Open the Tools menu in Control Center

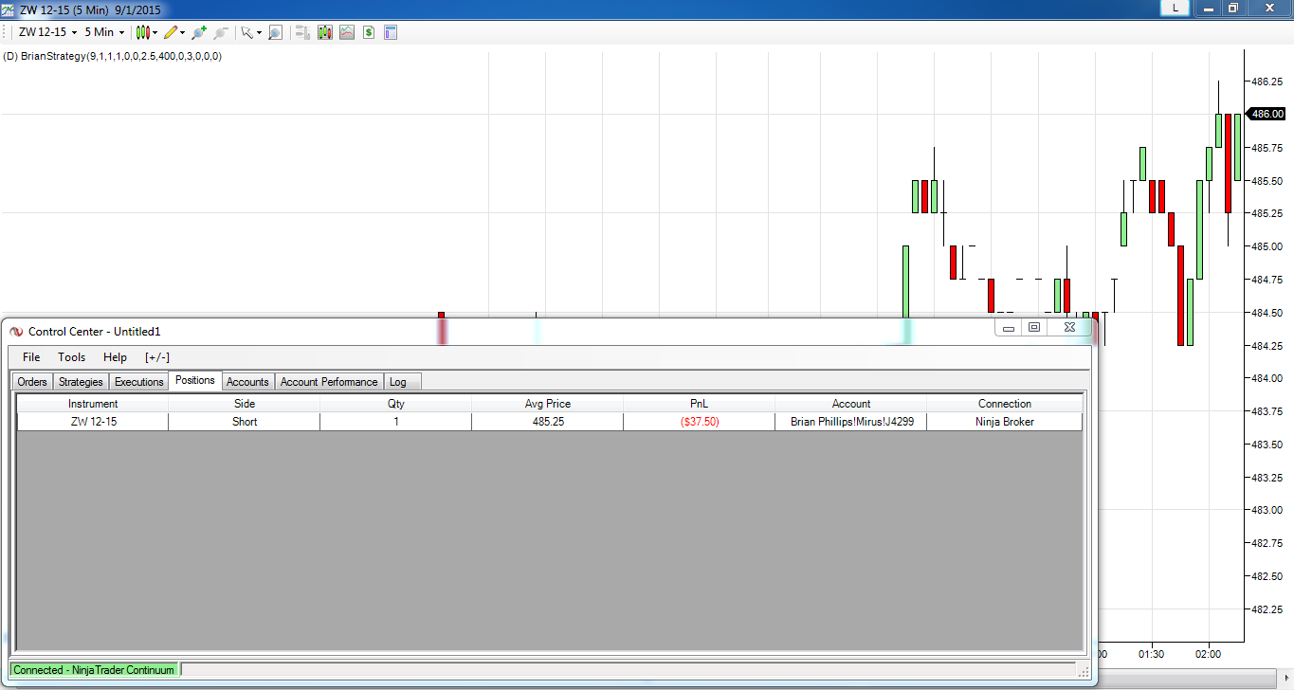(72, 357)
